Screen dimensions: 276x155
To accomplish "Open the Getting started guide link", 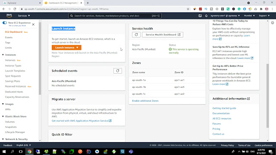I will click(224, 108).
